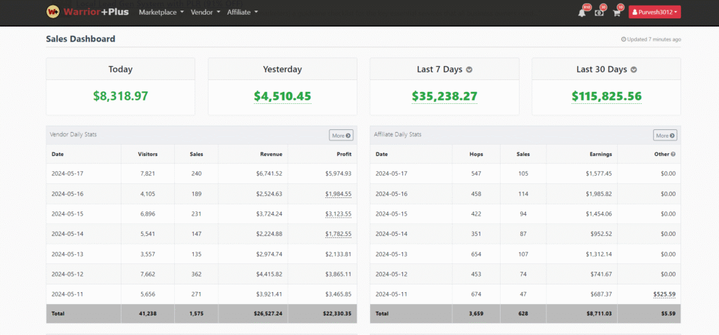Viewport: 719px width, 335px height.
Task: Click the $1,984.55 profit for 2024-05-16
Action: (338, 194)
